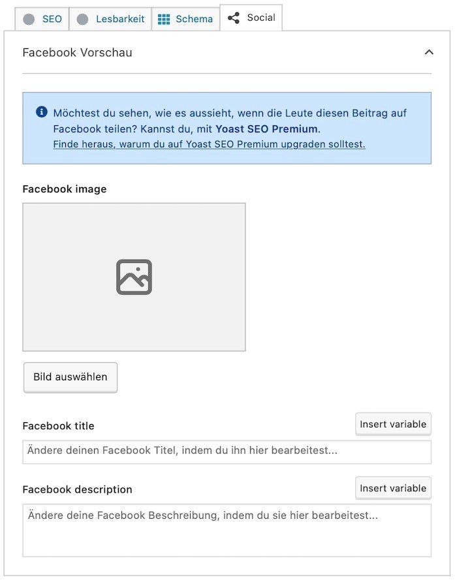Image resolution: width=457 pixels, height=582 pixels.
Task: Click the gray Lesbarkeit score indicator circle
Action: click(82, 20)
